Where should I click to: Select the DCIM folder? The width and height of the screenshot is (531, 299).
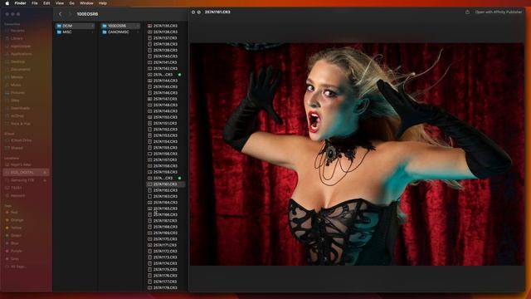pyautogui.click(x=76, y=26)
